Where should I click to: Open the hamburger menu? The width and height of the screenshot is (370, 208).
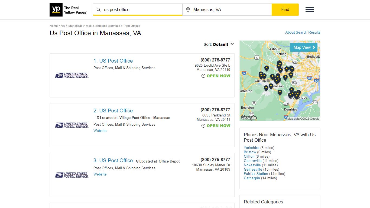pos(310,10)
